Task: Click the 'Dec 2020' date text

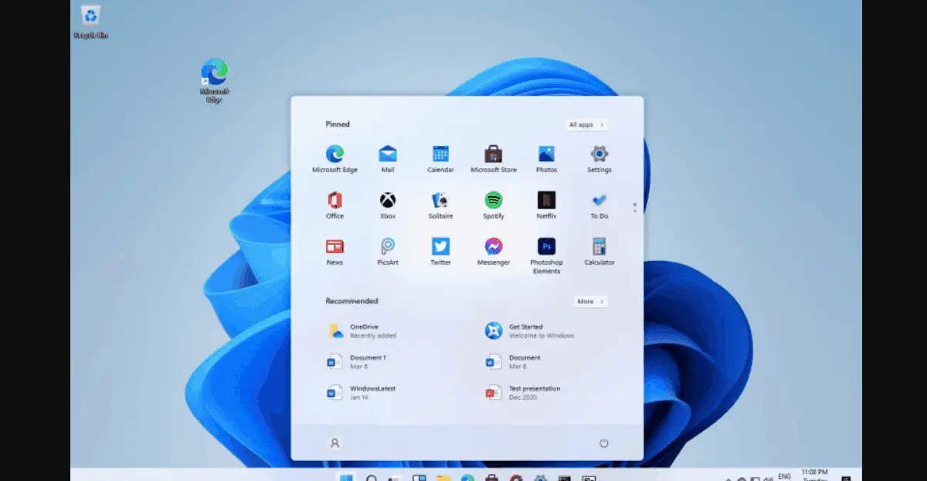Action: (x=521, y=398)
